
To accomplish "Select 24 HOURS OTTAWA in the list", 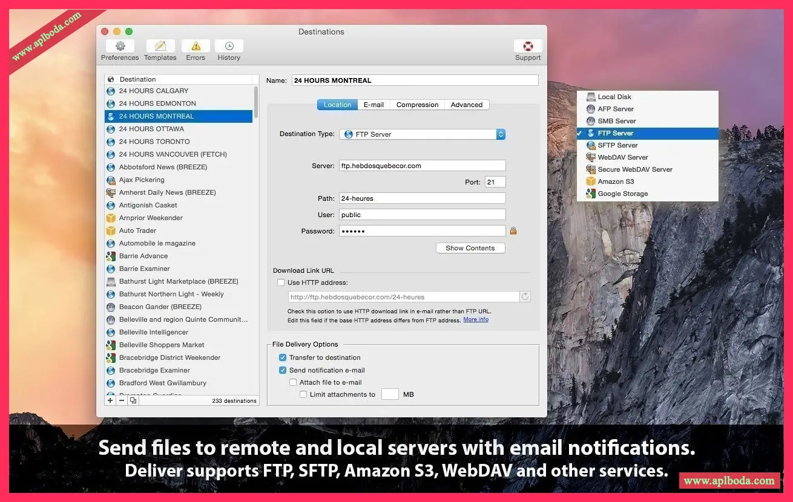I will click(x=179, y=129).
